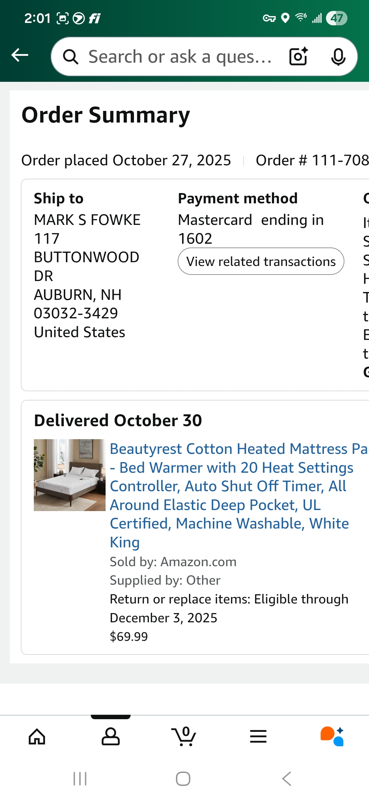The height and width of the screenshot is (801, 369).
Task: Open the shopping cart icon
Action: tap(184, 736)
